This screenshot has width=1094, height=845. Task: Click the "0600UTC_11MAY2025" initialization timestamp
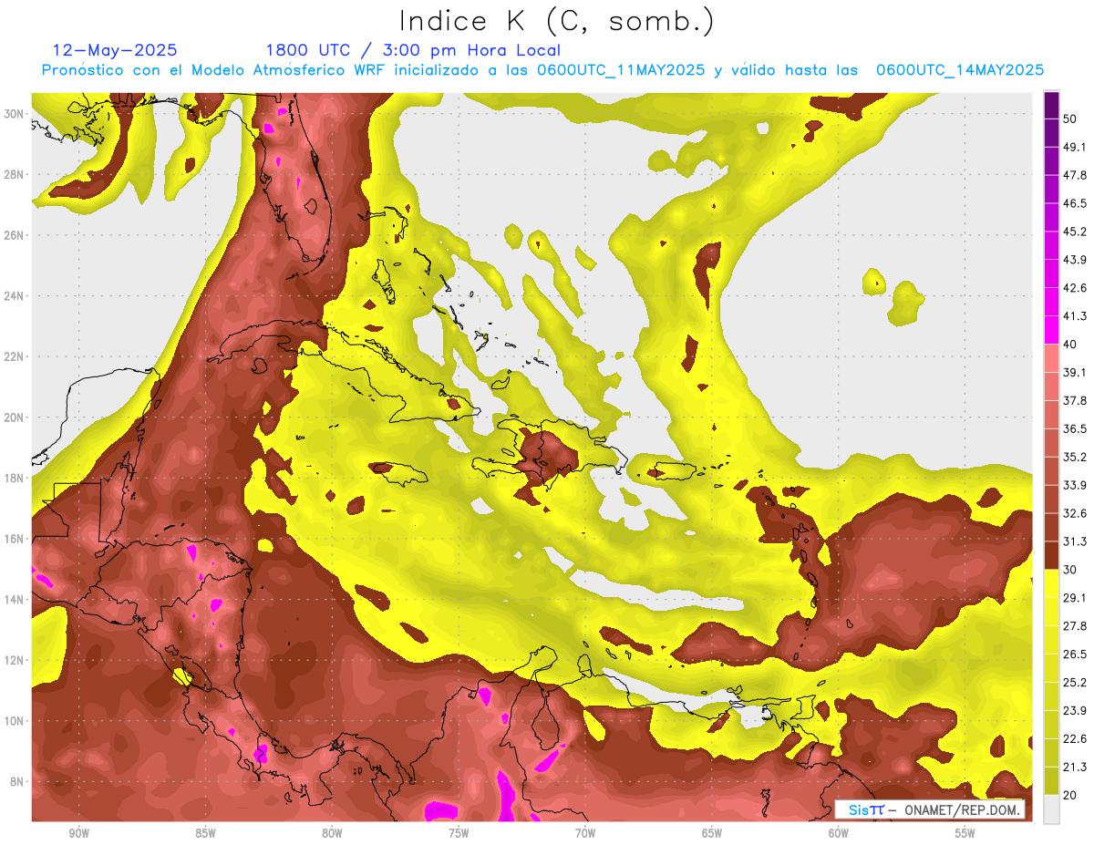click(621, 70)
